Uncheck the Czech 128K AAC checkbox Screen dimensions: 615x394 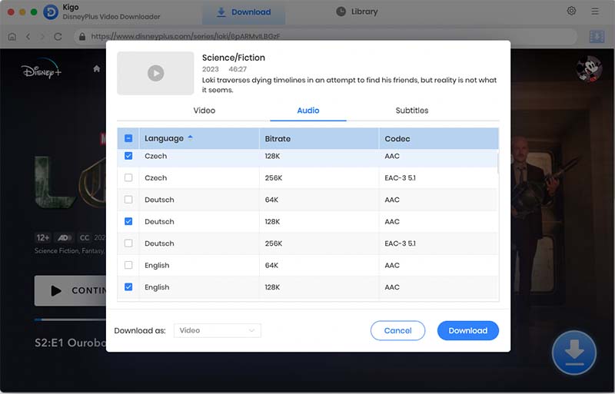point(128,156)
